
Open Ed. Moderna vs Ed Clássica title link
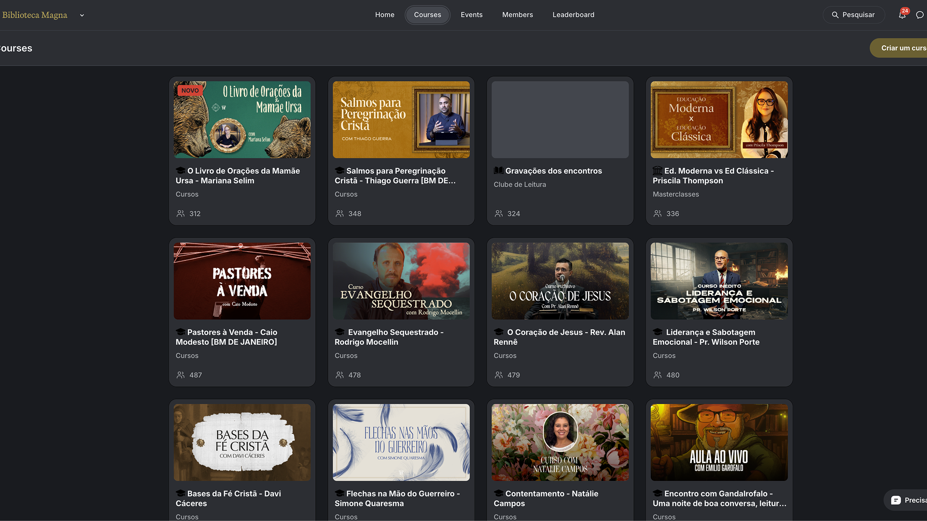(x=714, y=176)
